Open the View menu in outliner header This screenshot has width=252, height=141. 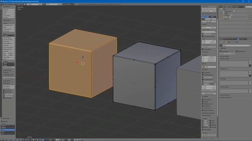point(225,7)
